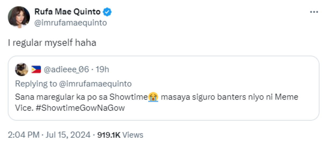Image resolution: width=322 pixels, height=143 pixels.
Task: Select the 'I regular myself haha' tweet text
Action: click(52, 43)
